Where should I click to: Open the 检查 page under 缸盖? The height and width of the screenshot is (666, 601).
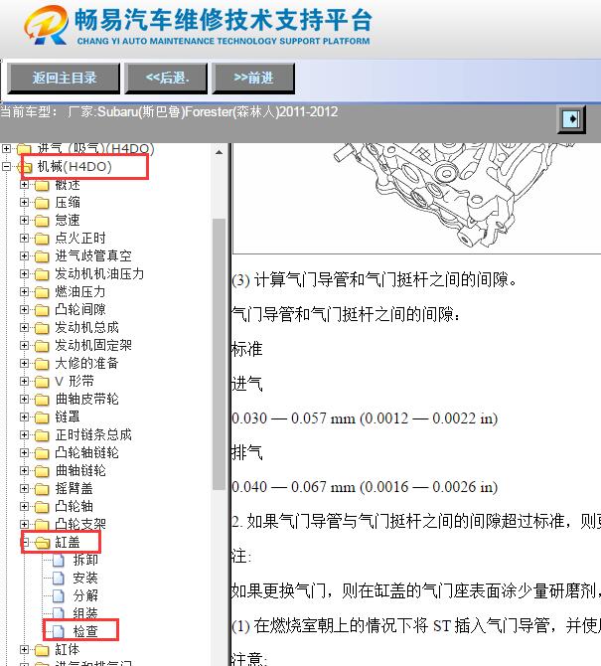tap(85, 631)
